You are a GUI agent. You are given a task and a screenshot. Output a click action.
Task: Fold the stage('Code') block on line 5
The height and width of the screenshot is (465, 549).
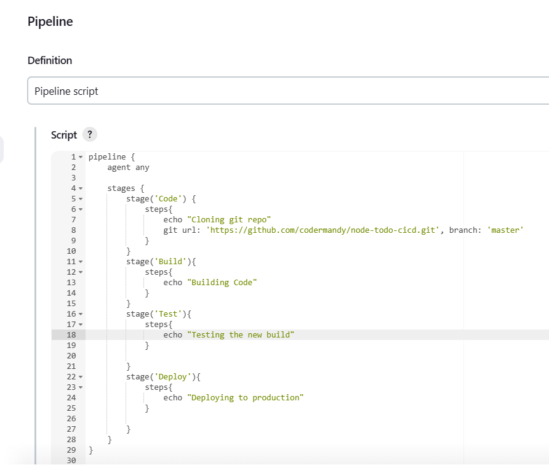click(81, 199)
